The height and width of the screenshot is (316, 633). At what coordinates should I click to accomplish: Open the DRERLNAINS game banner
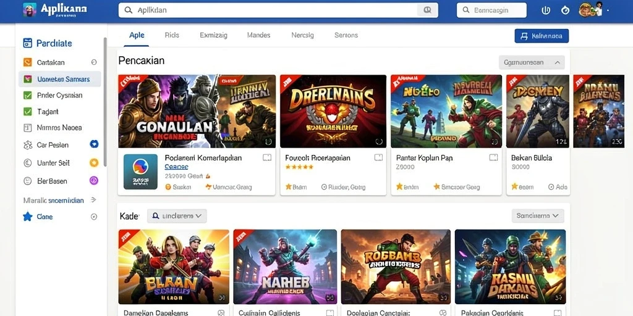click(x=333, y=111)
